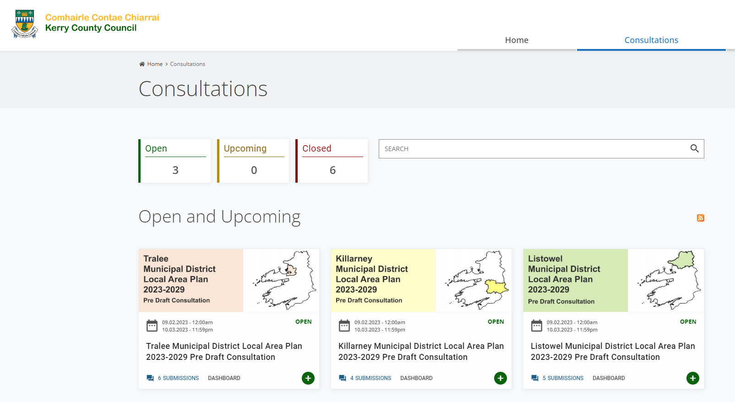Open DASHBOARD on the Listowel card
The width and height of the screenshot is (735, 402).
coord(609,378)
